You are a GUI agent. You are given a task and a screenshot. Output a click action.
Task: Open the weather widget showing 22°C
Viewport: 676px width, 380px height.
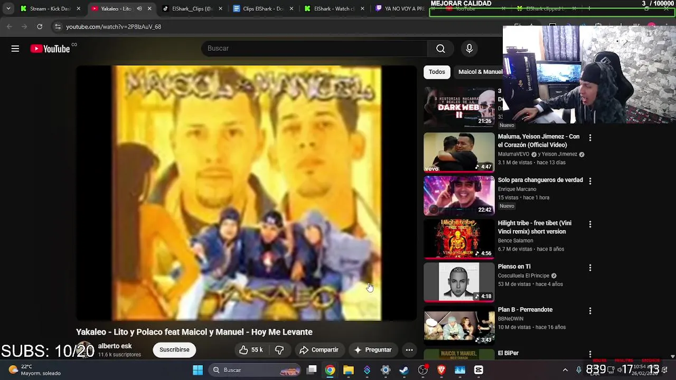coord(35,370)
